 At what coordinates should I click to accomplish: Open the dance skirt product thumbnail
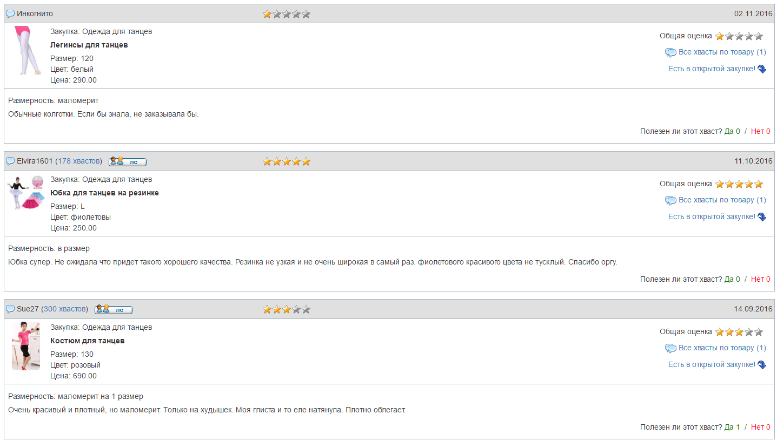[25, 193]
